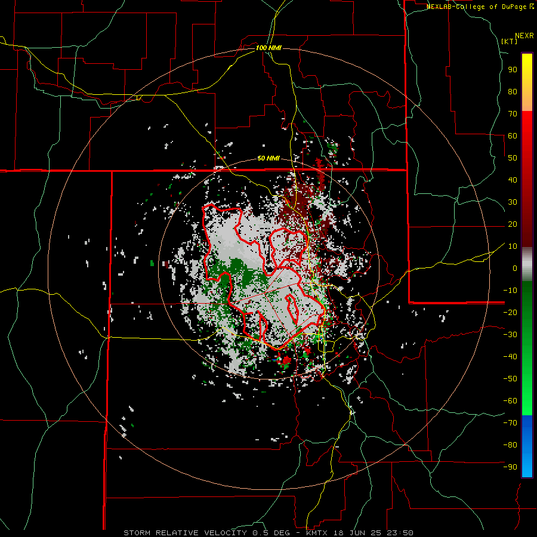The width and height of the screenshot is (537, 537).
Task: Click the [KT] units label
Action: coord(510,41)
